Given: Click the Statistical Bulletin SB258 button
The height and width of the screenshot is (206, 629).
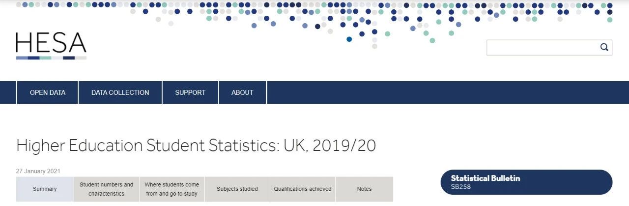Looking at the screenshot, I should pos(526,182).
